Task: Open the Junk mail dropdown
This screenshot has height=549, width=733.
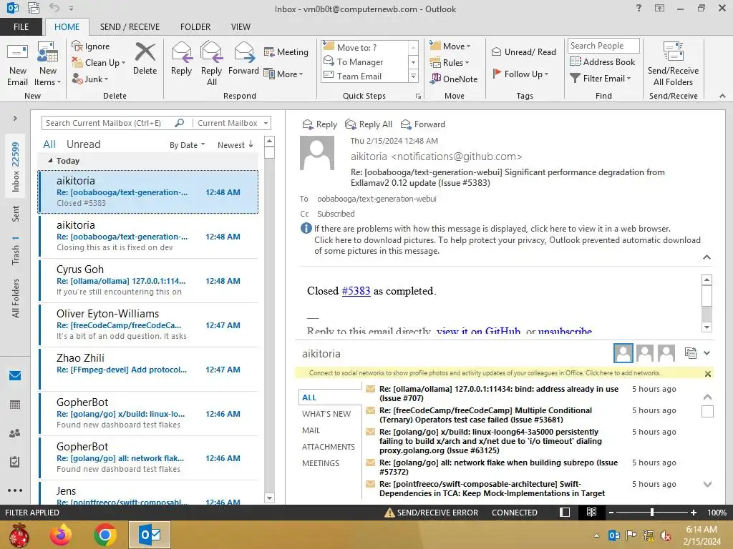Action: [90, 79]
